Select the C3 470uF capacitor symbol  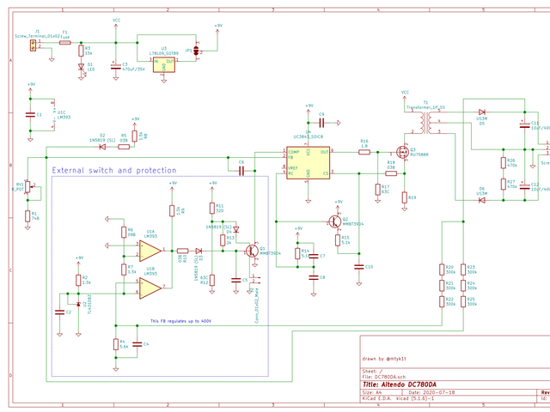click(x=117, y=67)
